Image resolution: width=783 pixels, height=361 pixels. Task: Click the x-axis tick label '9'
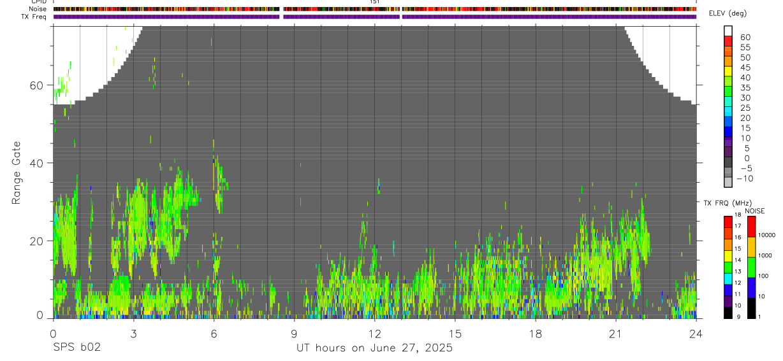tap(294, 334)
